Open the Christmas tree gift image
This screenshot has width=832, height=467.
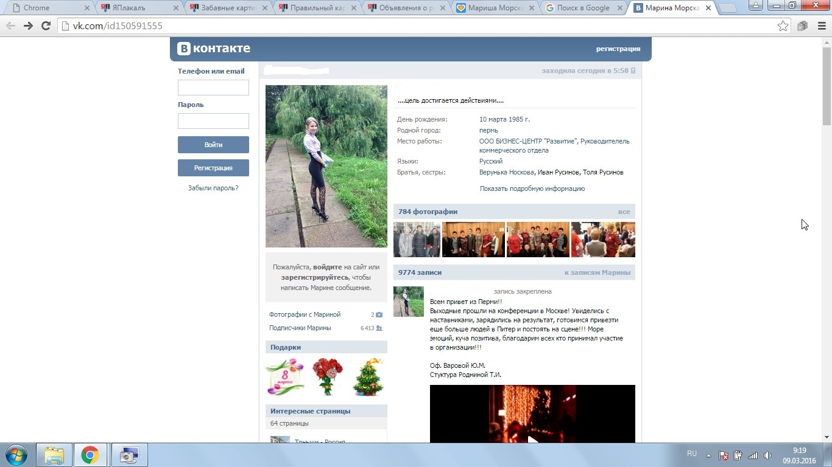coord(368,377)
